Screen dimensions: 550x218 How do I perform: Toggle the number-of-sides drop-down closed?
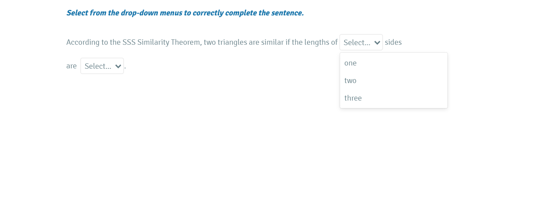coord(361,43)
